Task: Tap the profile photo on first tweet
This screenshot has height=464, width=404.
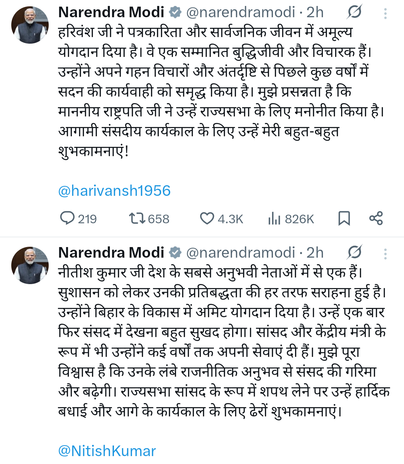Action: [x=30, y=25]
